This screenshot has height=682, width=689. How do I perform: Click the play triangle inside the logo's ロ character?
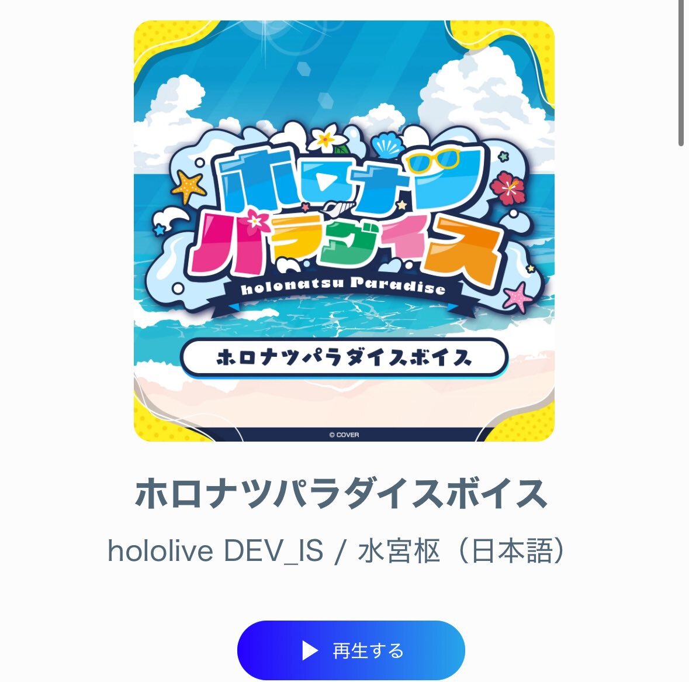click(x=325, y=181)
